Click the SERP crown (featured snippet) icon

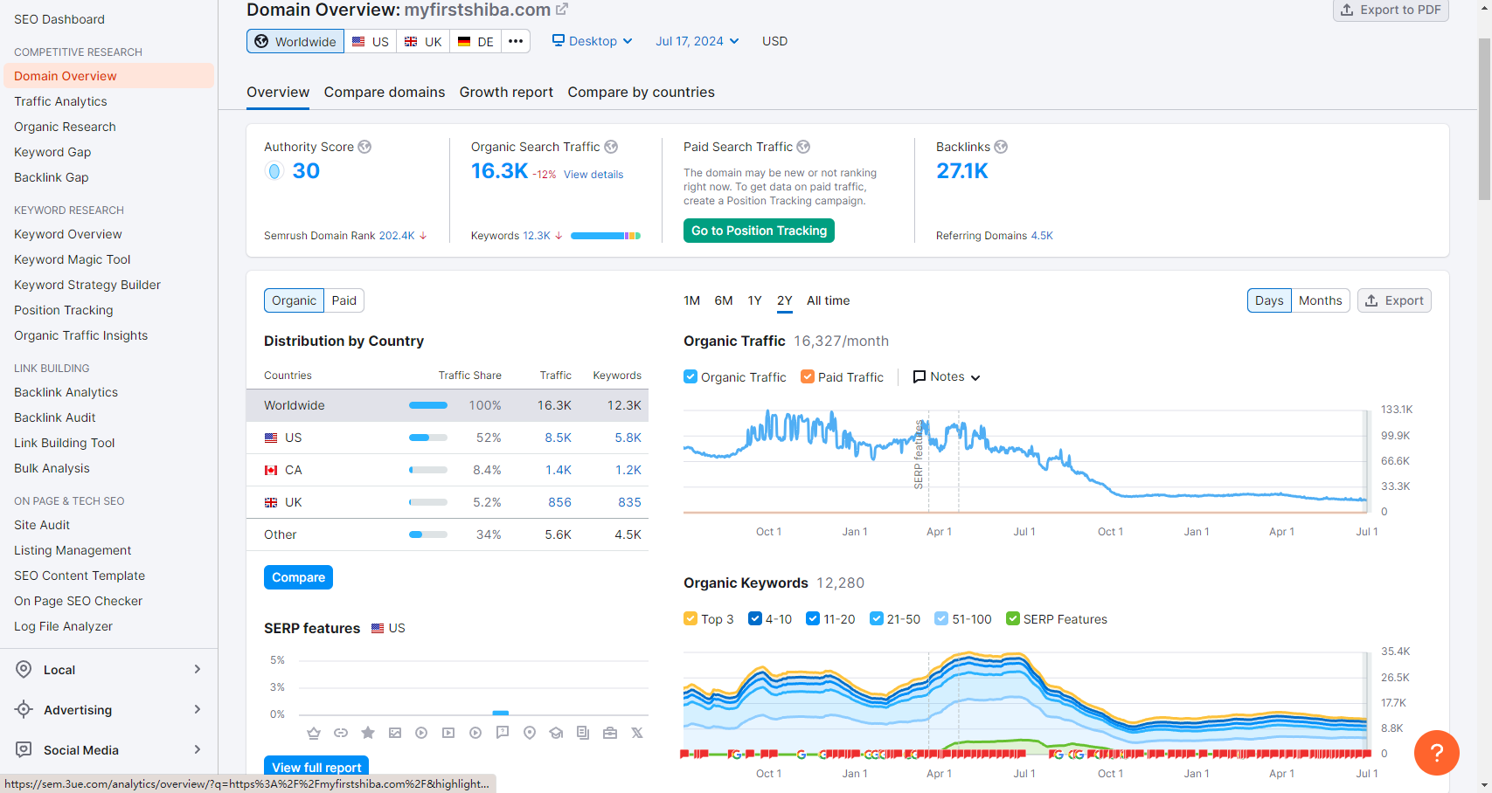pos(314,733)
